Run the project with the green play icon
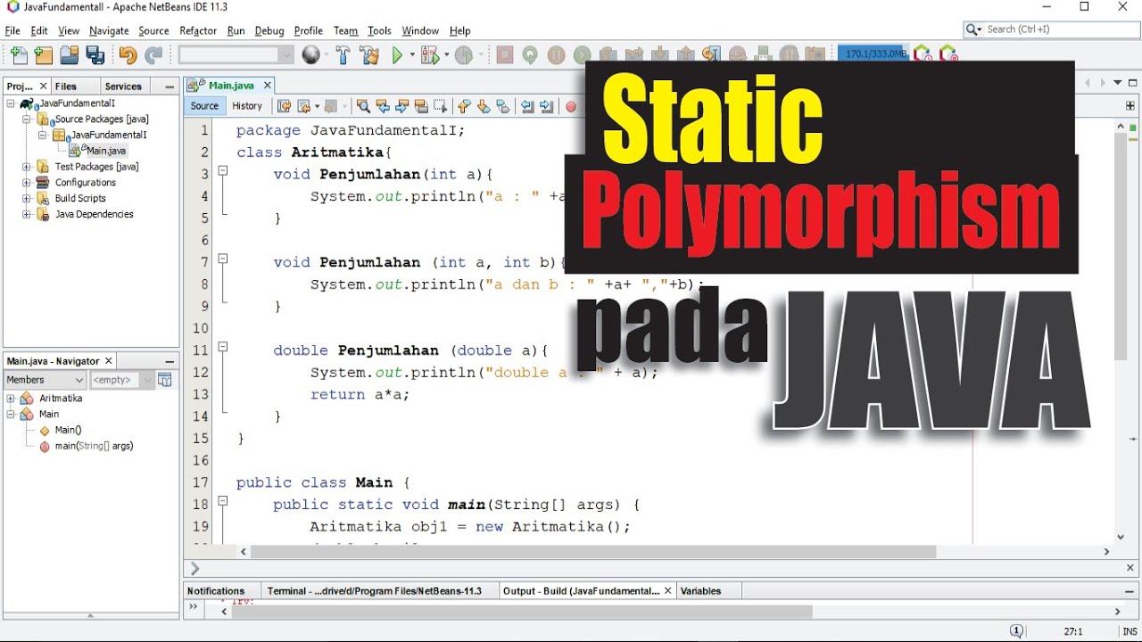Viewport: 1142px width, 642px height. 398,55
